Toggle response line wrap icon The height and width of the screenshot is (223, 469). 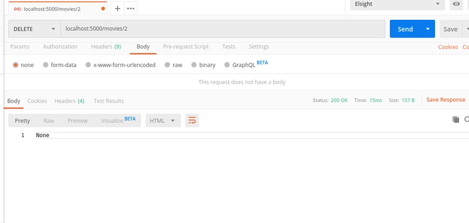[192, 121]
